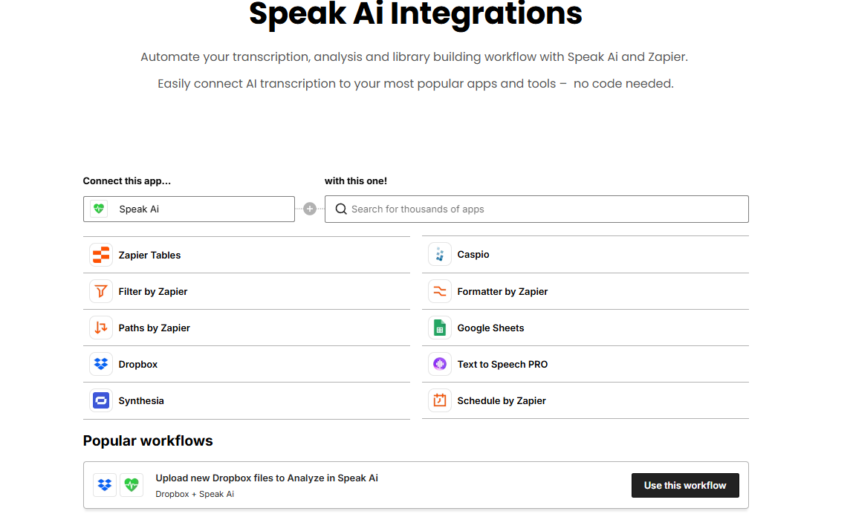Screen dimensions: 853x514
Task: Click the Text to Speech PRO icon
Action: pyautogui.click(x=440, y=365)
